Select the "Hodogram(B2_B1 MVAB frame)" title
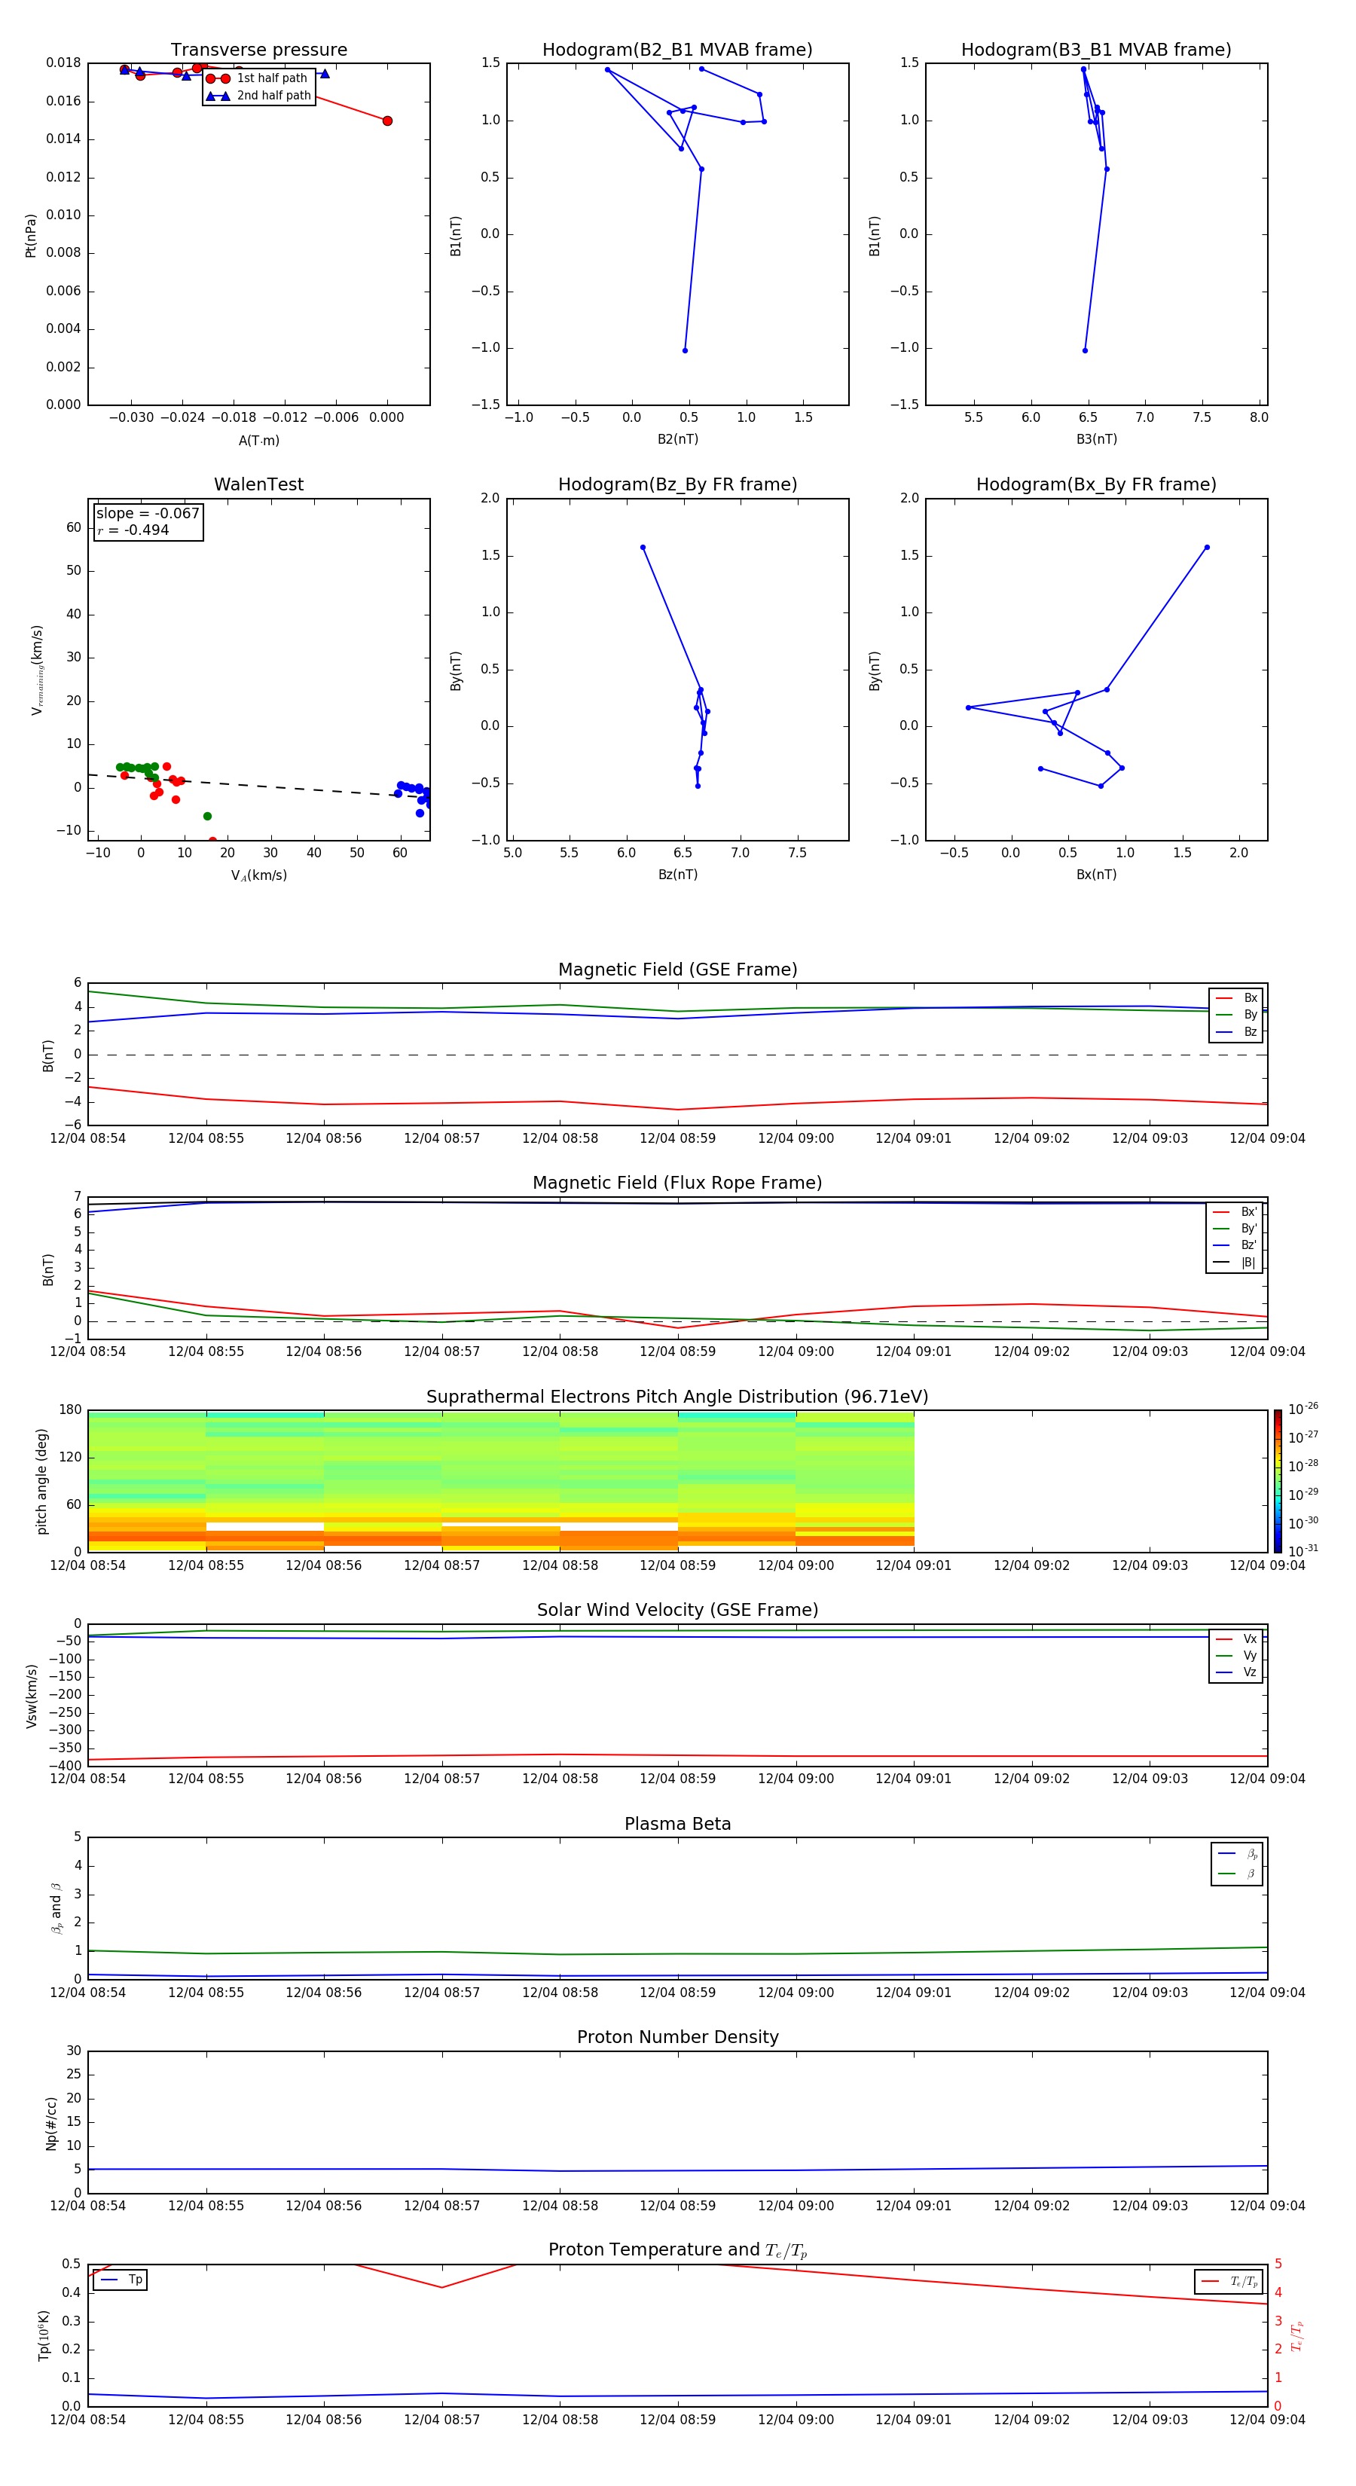 677,50
